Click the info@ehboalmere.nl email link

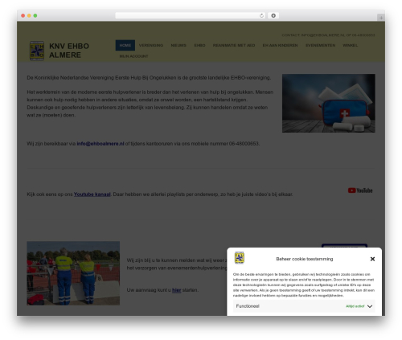coord(100,144)
